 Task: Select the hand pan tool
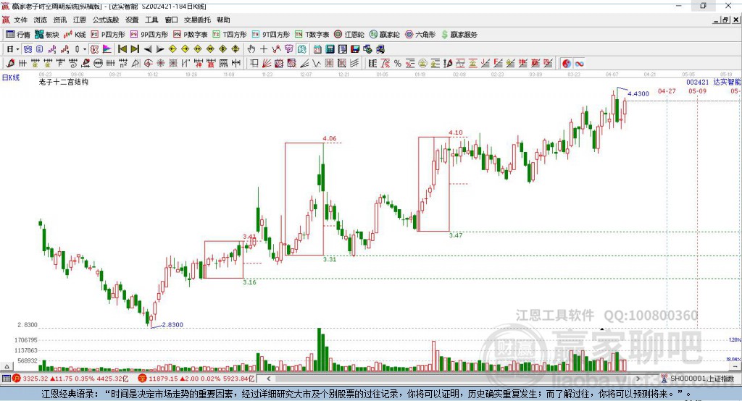point(251,48)
